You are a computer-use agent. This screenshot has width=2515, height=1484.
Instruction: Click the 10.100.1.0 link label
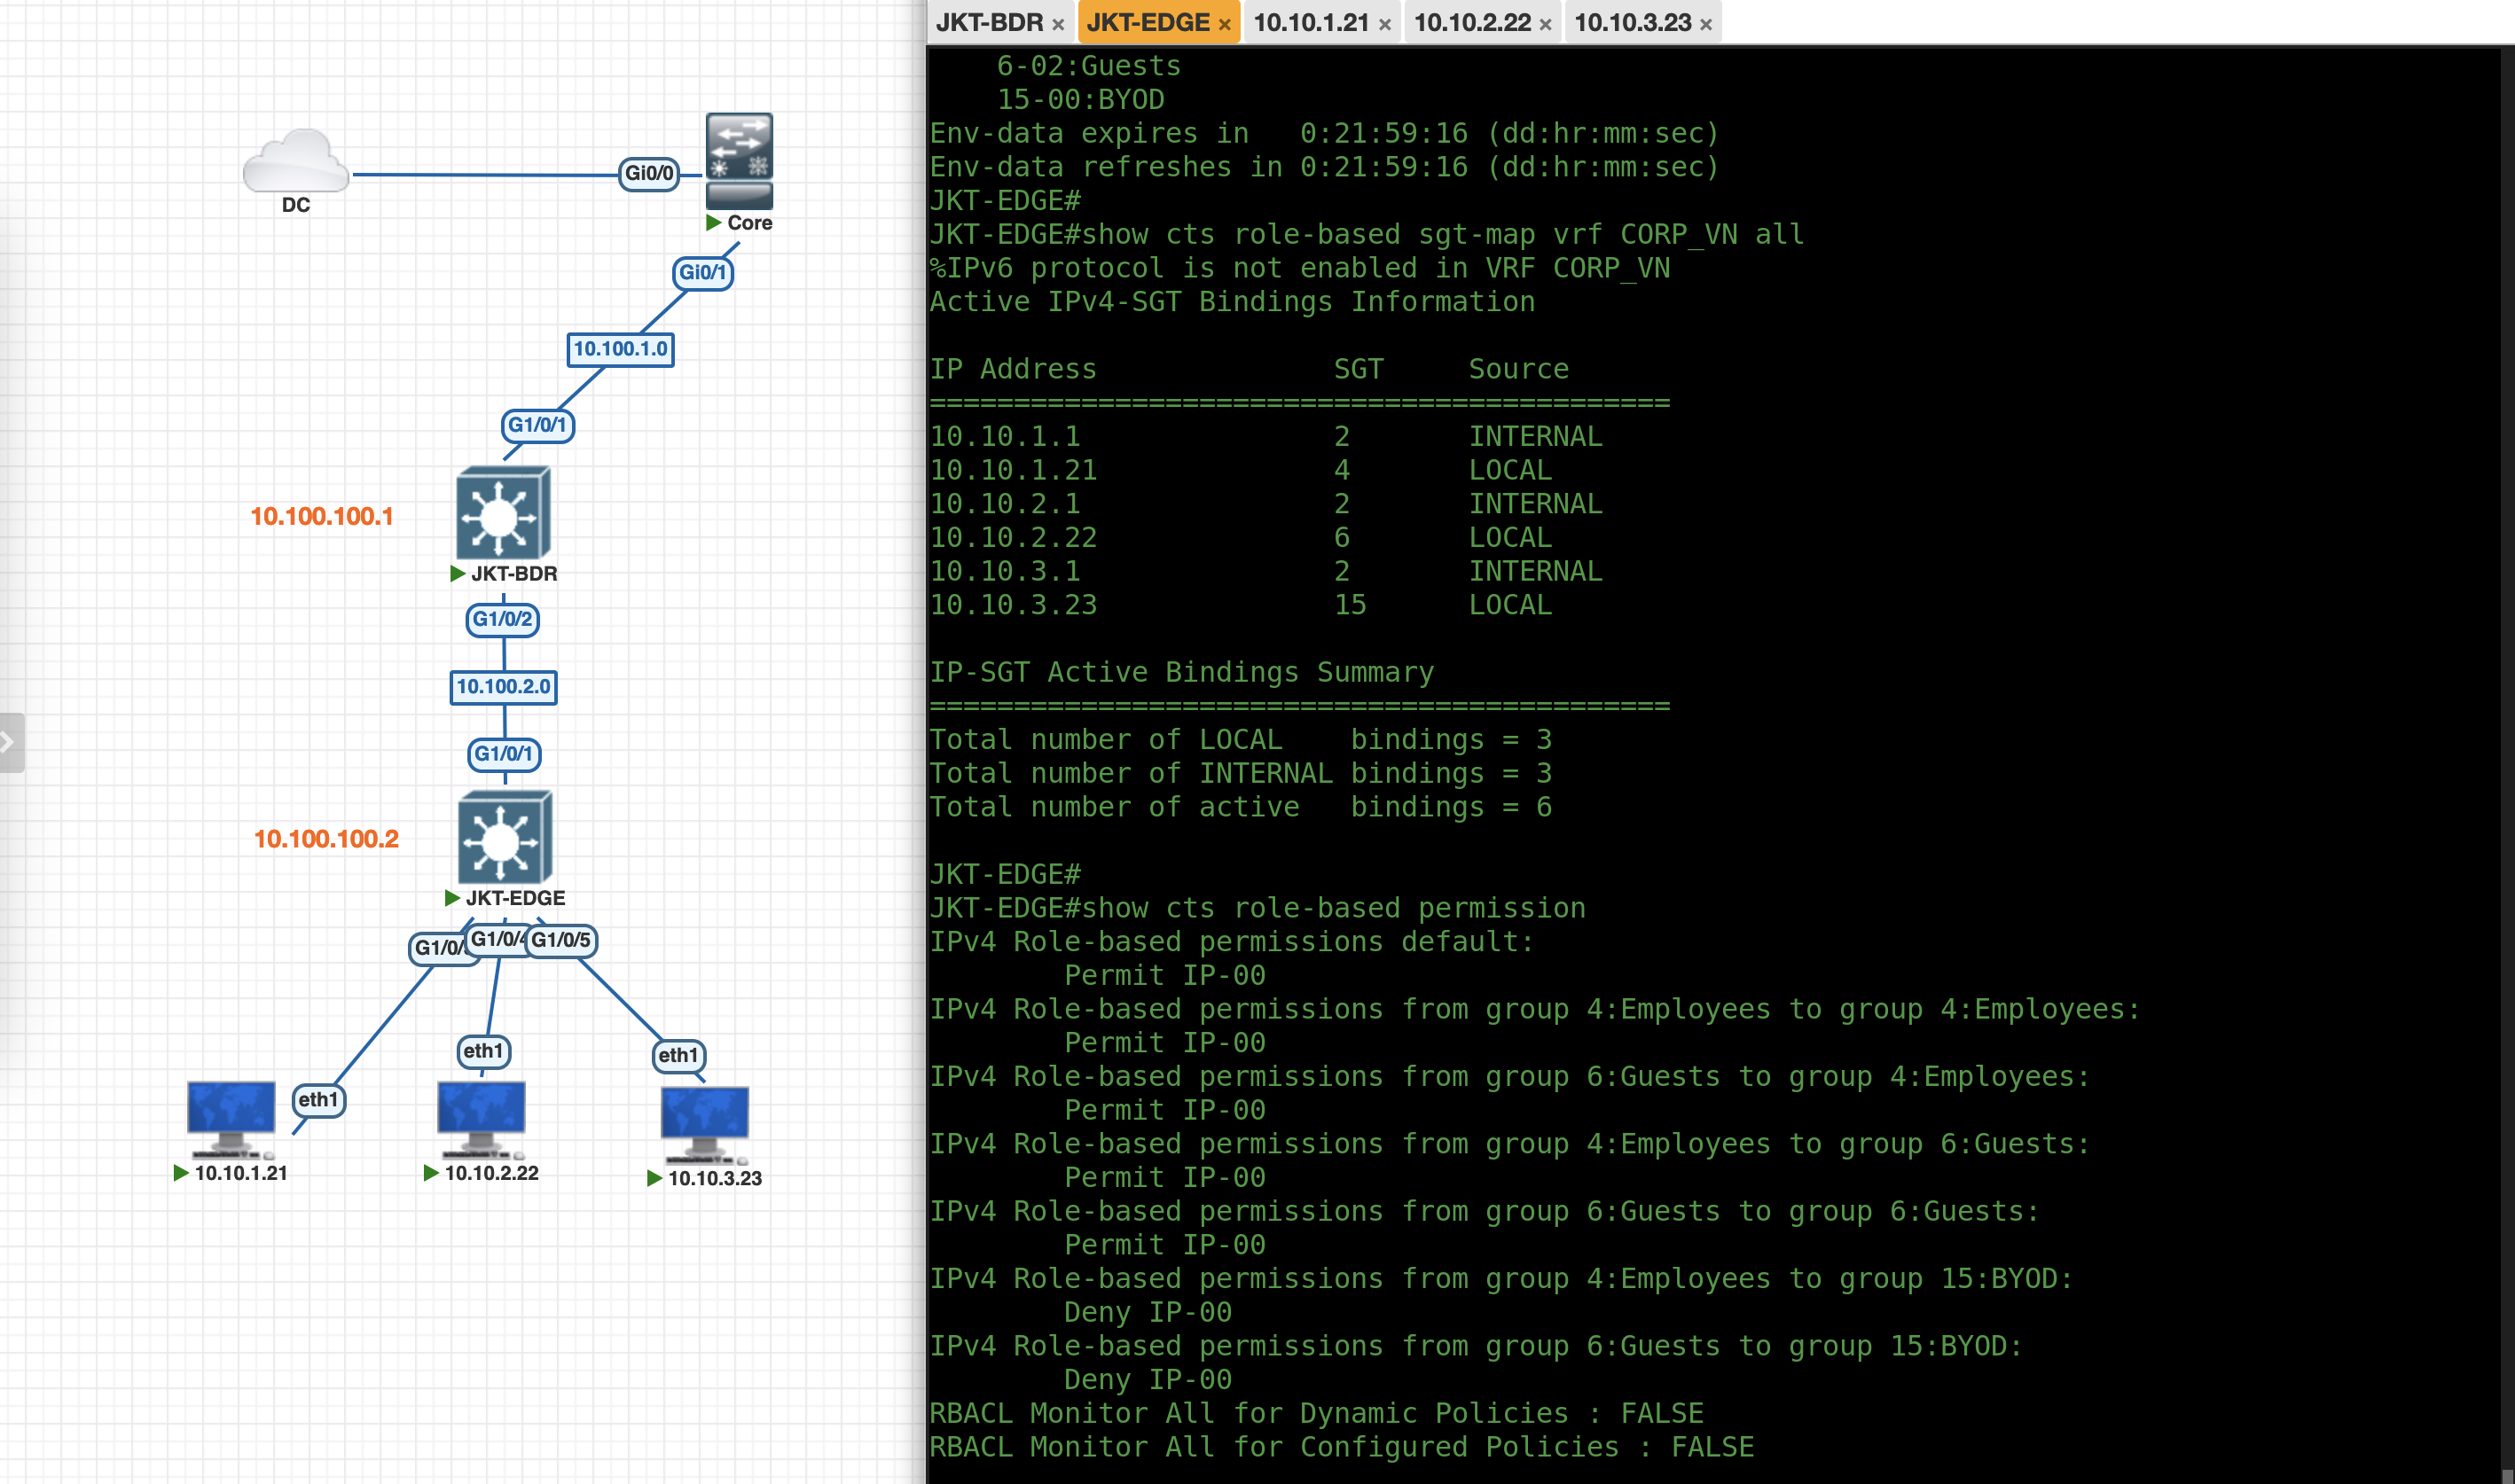(620, 349)
